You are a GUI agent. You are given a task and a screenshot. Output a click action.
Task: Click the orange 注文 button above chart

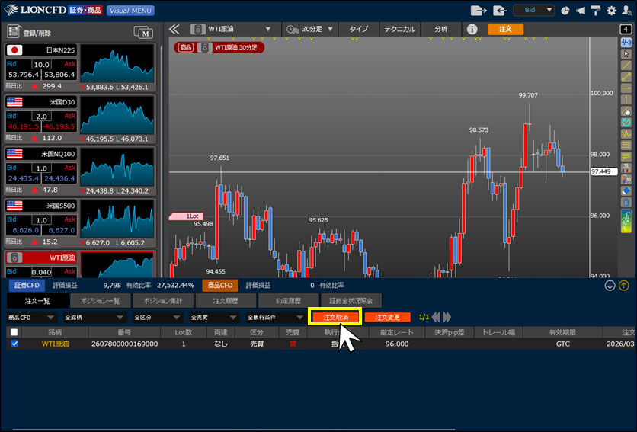504,29
